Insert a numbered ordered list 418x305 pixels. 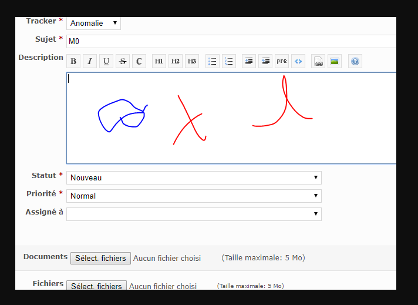coord(229,61)
